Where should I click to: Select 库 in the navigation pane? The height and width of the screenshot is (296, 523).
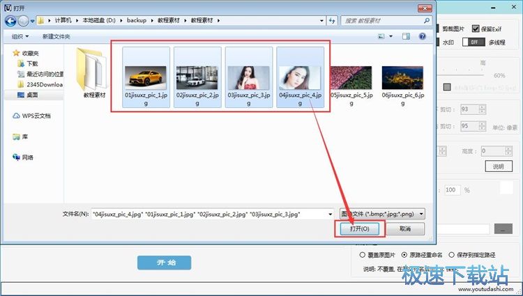tap(20, 137)
